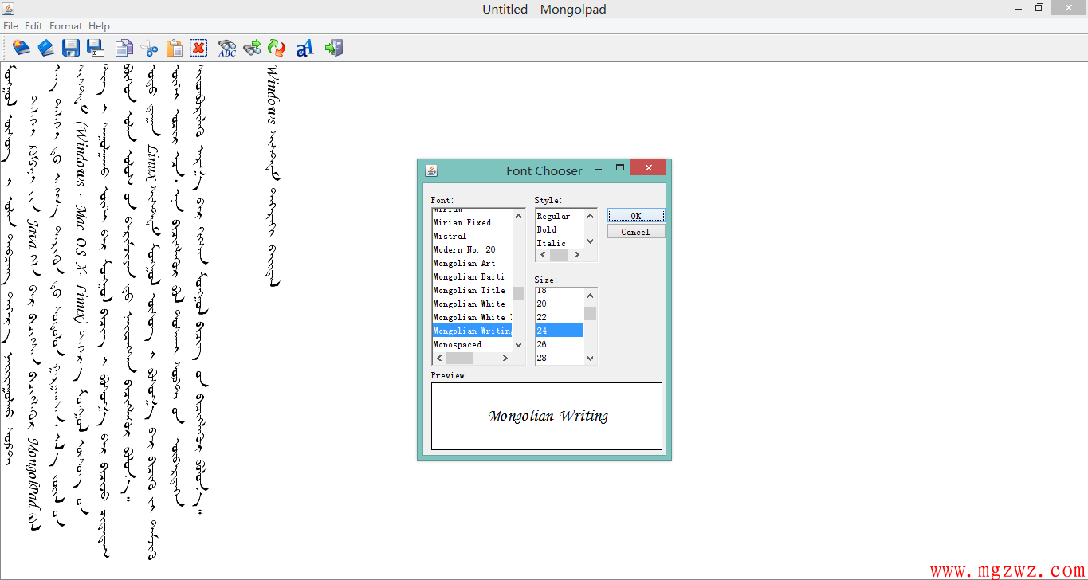This screenshot has height=580, width=1088.
Task: Click the Size list vertical scrollbar thumb
Action: click(x=591, y=314)
